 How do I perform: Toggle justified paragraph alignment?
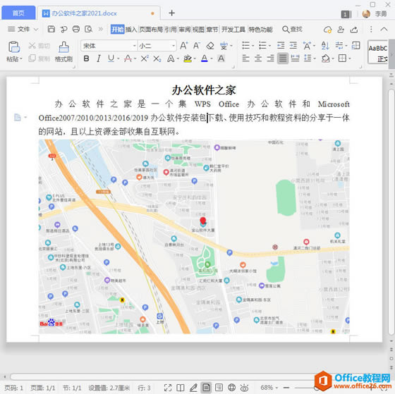(283, 59)
